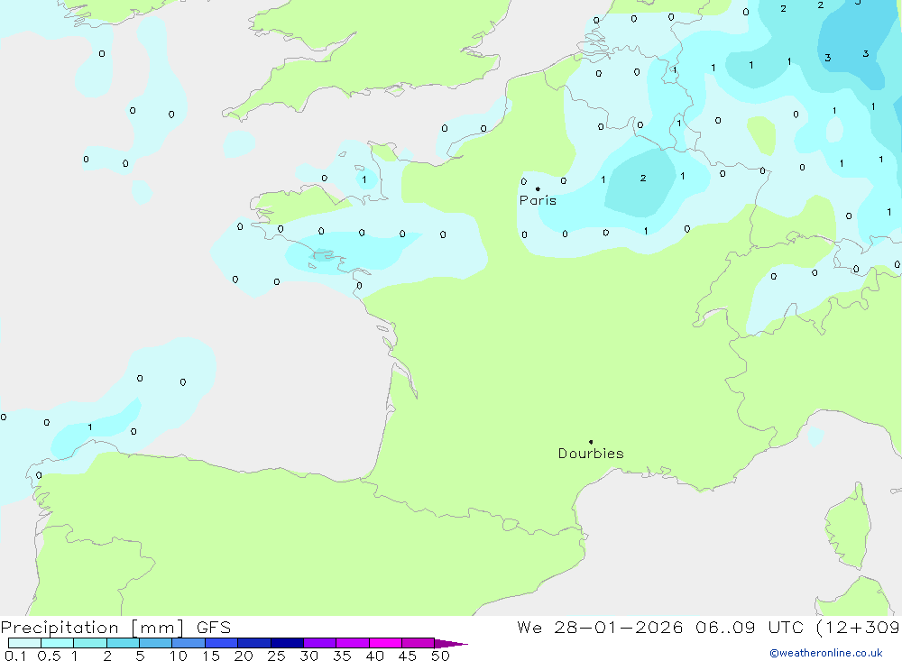Pick the legend swatch between 25 and 30
The height and width of the screenshot is (661, 902).
point(287,643)
